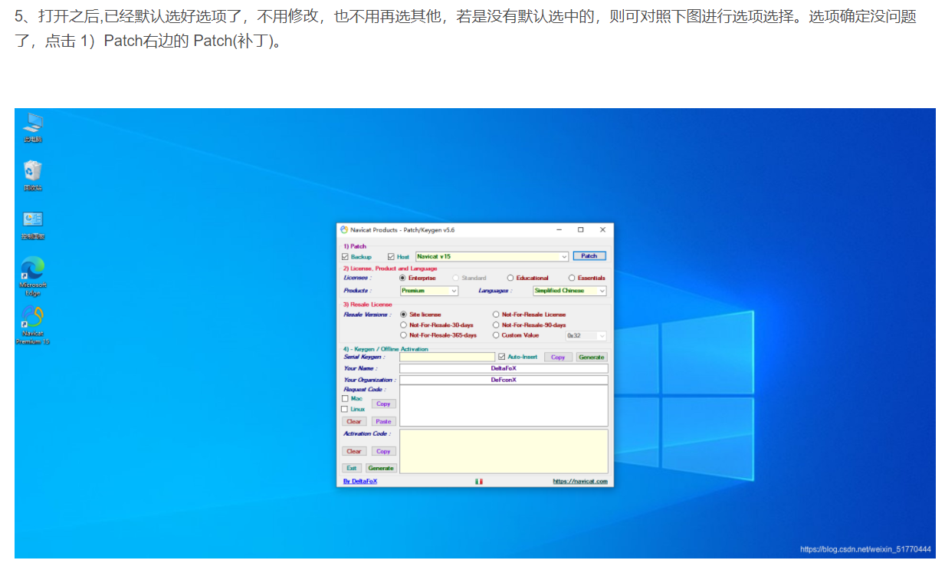Choose Not-For-Resale-365-days option

[404, 335]
